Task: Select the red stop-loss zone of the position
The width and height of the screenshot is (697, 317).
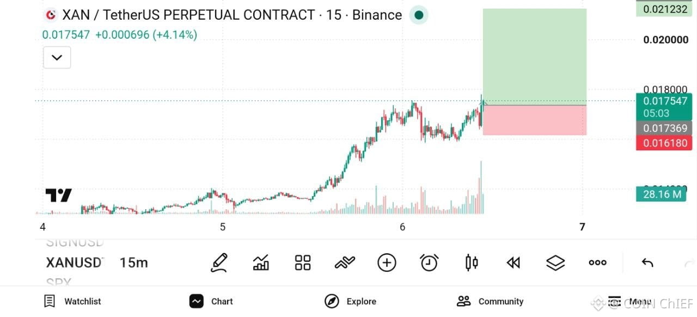Action: [x=535, y=120]
